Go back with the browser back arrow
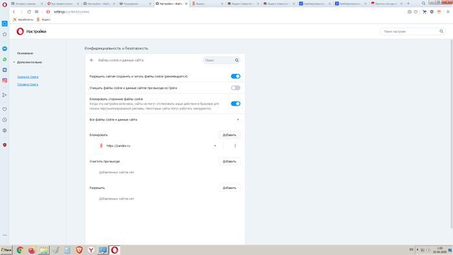 pyautogui.click(x=14, y=12)
